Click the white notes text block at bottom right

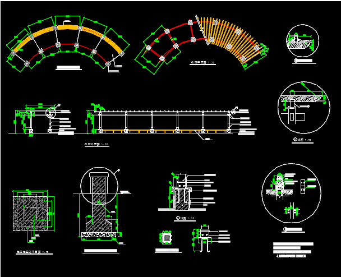(293, 249)
